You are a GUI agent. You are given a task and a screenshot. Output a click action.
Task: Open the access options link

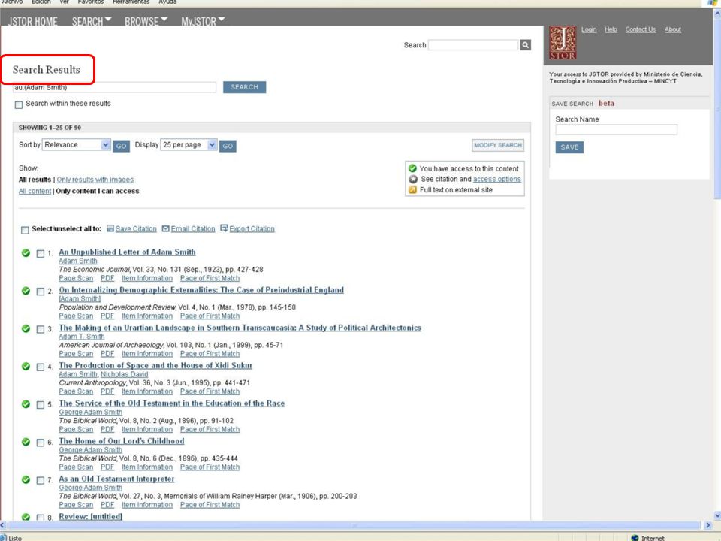click(x=497, y=179)
